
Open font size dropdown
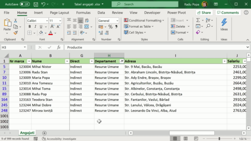click(60, 21)
